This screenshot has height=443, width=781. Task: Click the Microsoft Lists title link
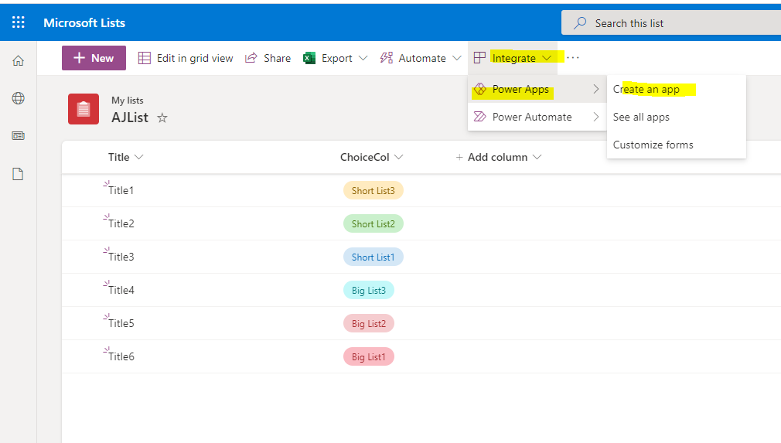pos(84,23)
